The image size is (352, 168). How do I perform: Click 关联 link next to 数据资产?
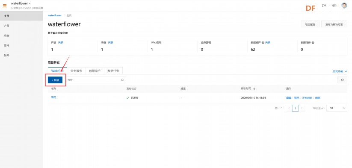tap(268, 42)
